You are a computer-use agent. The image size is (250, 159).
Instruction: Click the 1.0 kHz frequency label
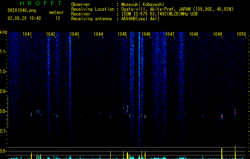tap(3, 72)
